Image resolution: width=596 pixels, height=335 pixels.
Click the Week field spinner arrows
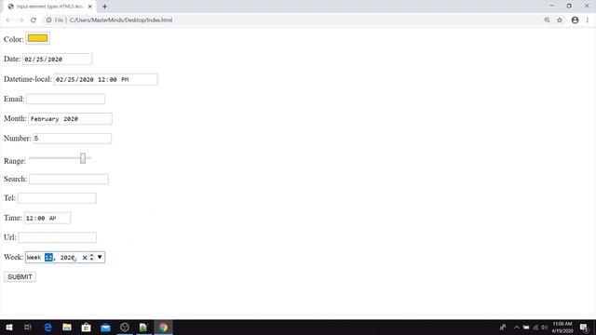pos(91,257)
